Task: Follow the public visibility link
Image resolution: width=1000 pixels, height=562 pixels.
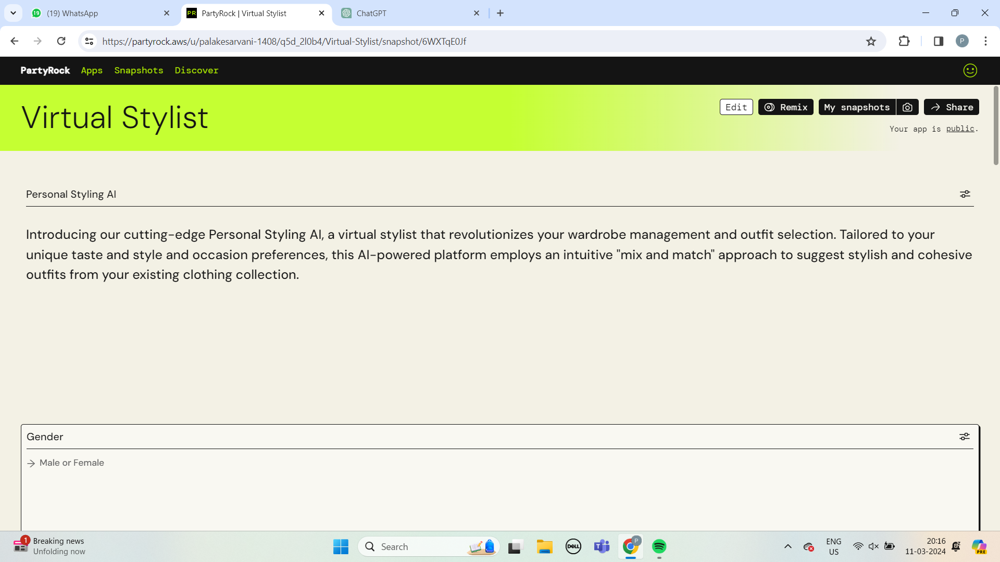Action: pos(959,129)
